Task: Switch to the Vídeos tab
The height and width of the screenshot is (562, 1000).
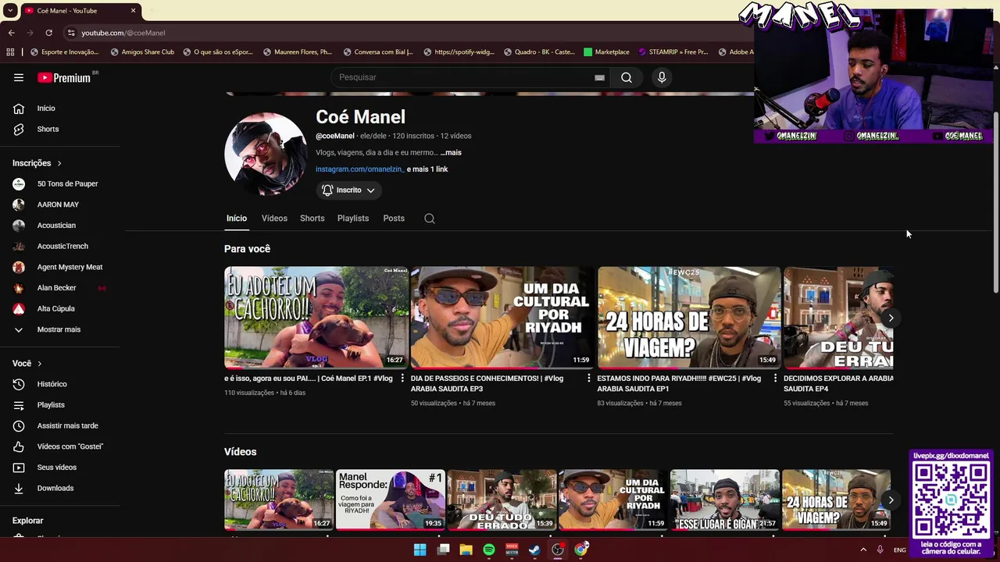Action: click(274, 219)
